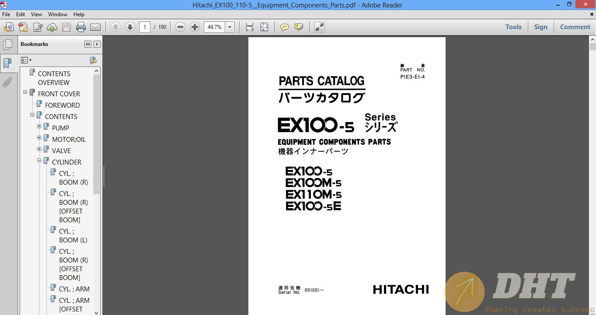This screenshot has height=315, width=596.
Task: Select the PUMP bookmark
Action: coord(60,128)
